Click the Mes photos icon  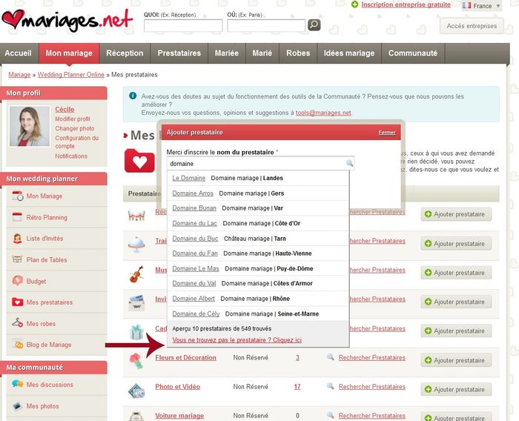click(17, 405)
